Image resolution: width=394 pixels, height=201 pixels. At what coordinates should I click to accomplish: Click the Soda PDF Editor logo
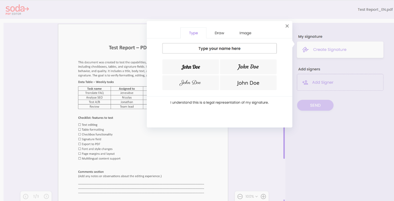coord(17,10)
